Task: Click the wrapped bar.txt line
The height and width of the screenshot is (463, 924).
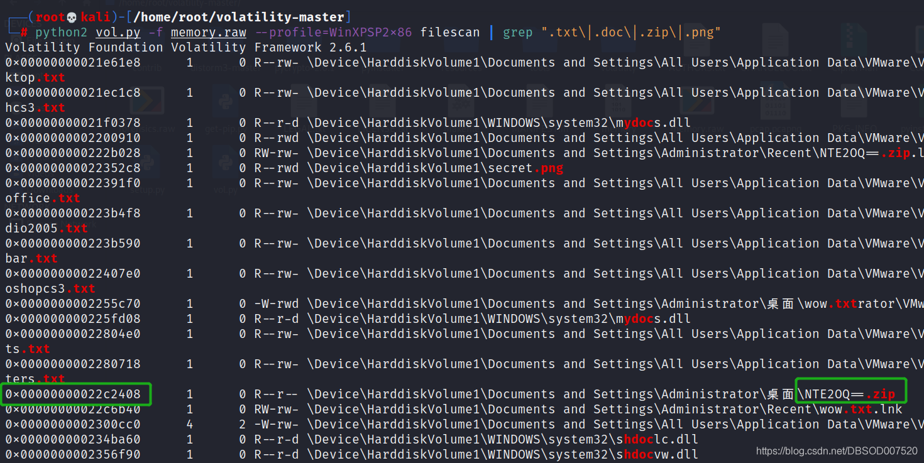Action: point(31,258)
